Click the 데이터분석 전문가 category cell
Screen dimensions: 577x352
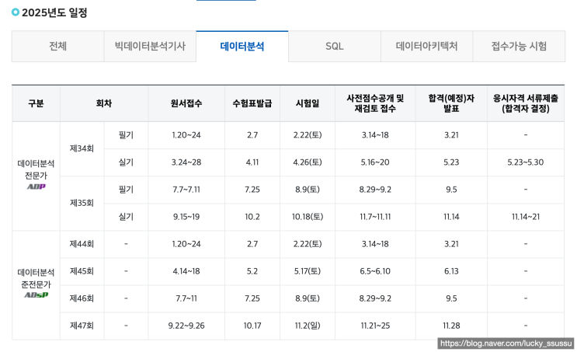click(x=36, y=169)
